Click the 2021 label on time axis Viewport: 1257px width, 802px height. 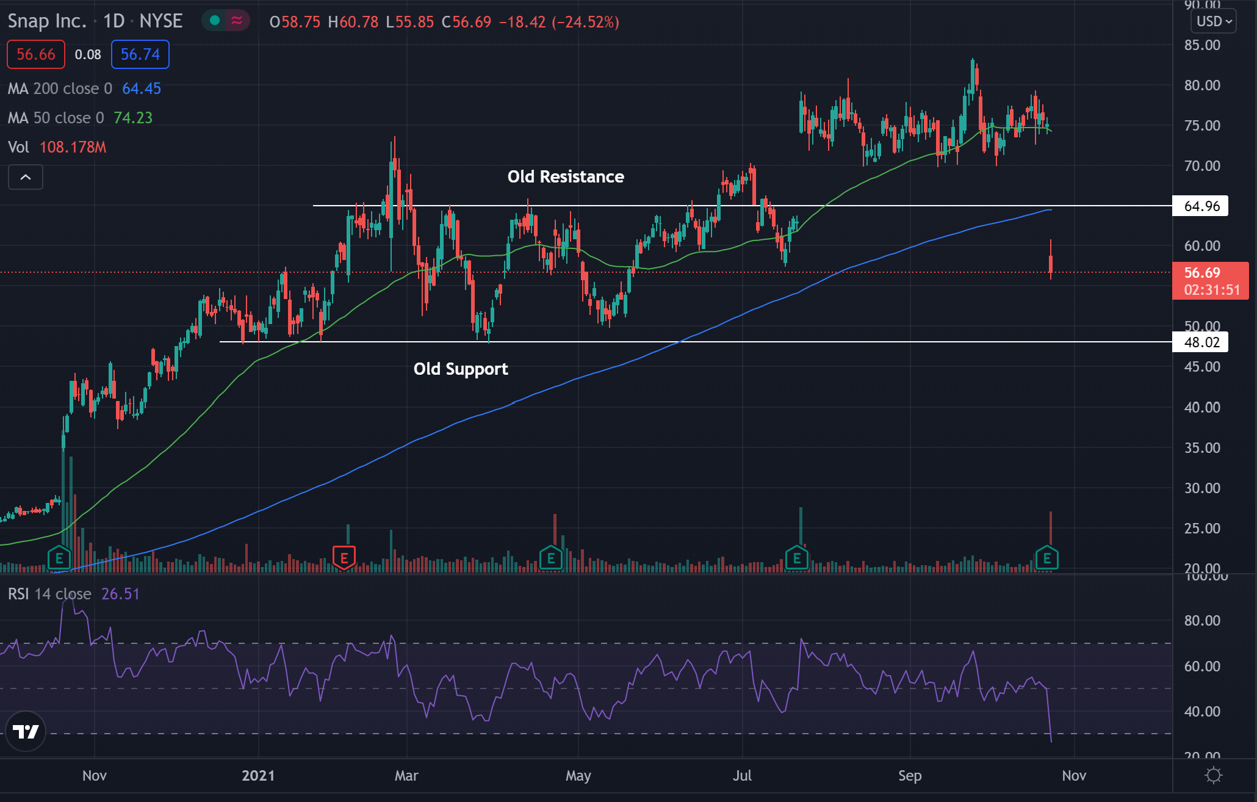coord(258,776)
